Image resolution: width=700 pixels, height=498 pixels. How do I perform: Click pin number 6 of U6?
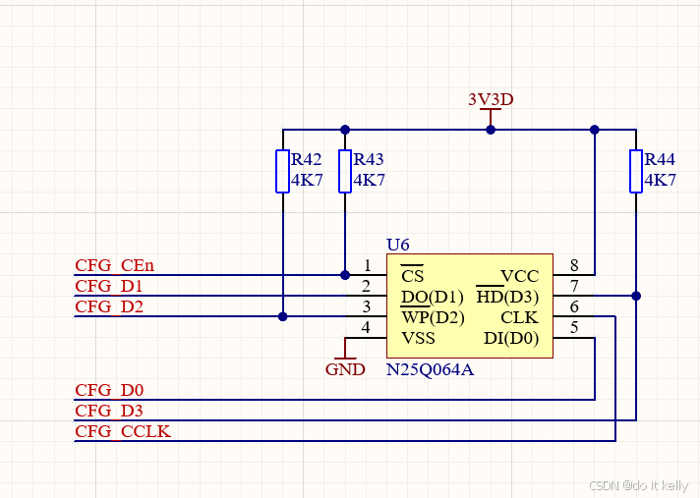tap(574, 306)
